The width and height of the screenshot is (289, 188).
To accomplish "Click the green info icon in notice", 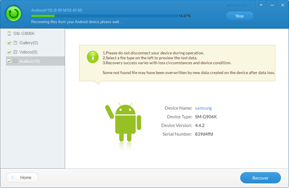I will (x=92, y=57).
